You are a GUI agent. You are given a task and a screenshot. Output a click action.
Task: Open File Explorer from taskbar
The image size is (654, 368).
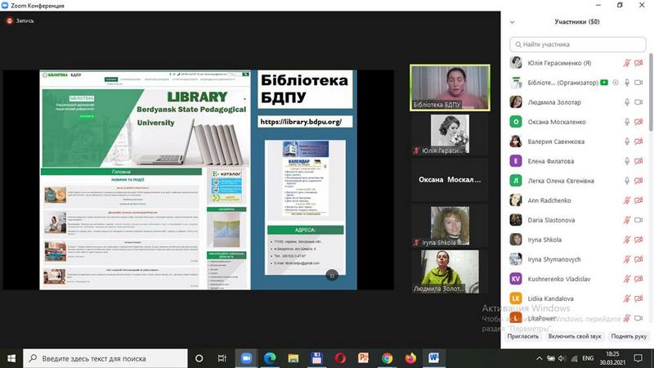293,358
